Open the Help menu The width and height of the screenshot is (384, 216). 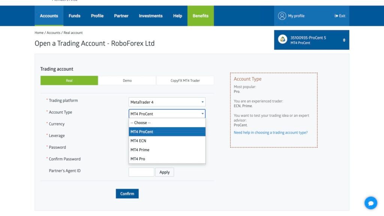(x=177, y=16)
